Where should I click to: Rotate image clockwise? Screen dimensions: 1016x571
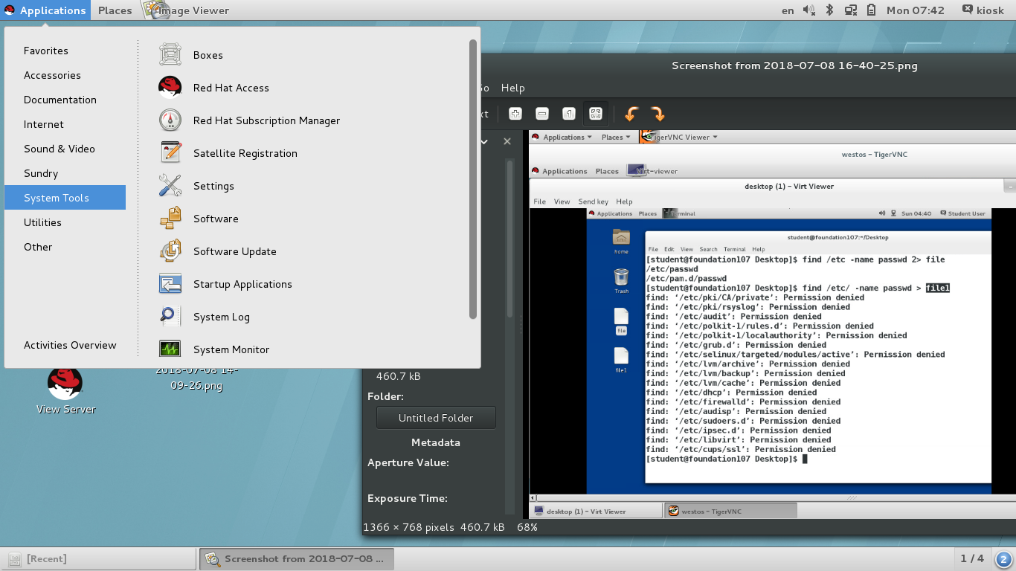[657, 114]
